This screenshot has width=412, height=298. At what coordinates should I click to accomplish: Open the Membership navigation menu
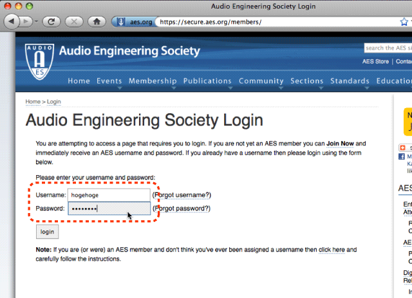[153, 81]
